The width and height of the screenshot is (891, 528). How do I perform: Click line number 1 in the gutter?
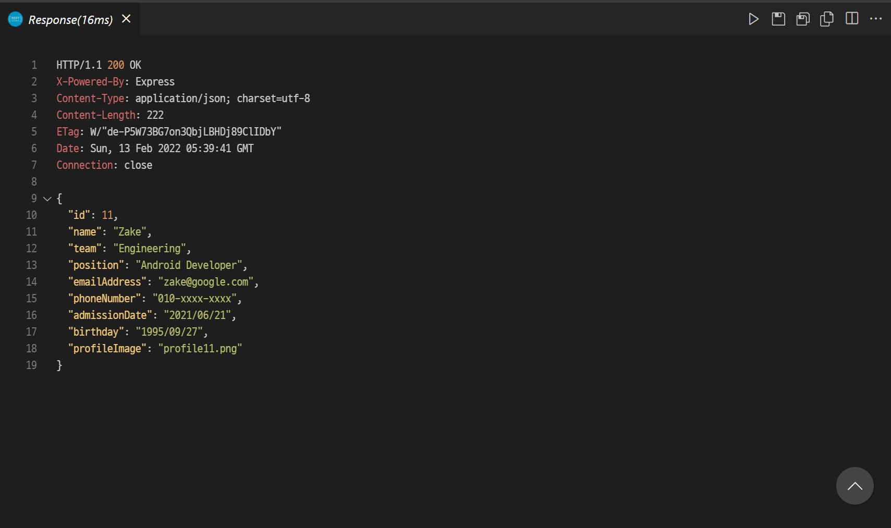[34, 65]
